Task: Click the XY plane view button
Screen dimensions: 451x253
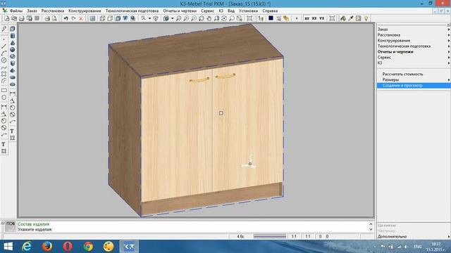Action: pyautogui.click(x=307, y=18)
